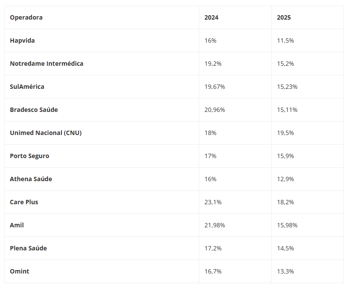Click the Plena Saúde cell
350x287 pixels.
28,248
